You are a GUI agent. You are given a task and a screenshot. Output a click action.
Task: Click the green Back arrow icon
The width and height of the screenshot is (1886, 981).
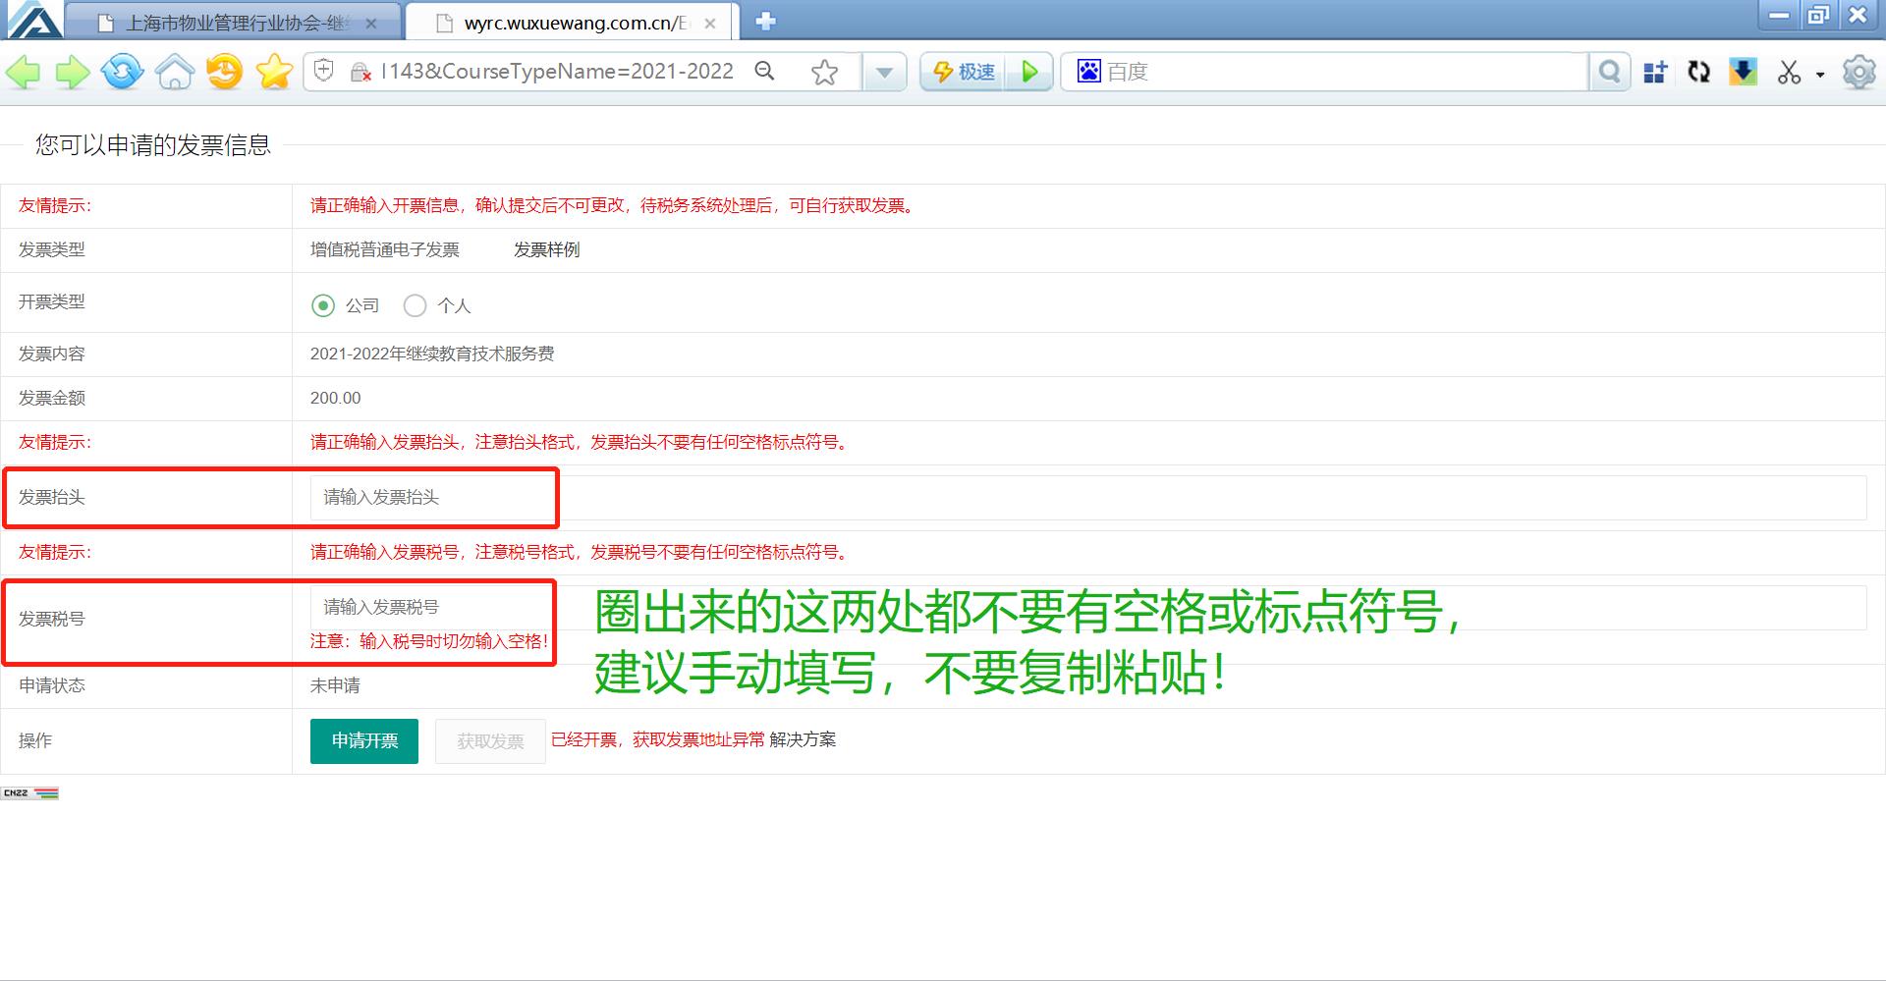pos(24,73)
